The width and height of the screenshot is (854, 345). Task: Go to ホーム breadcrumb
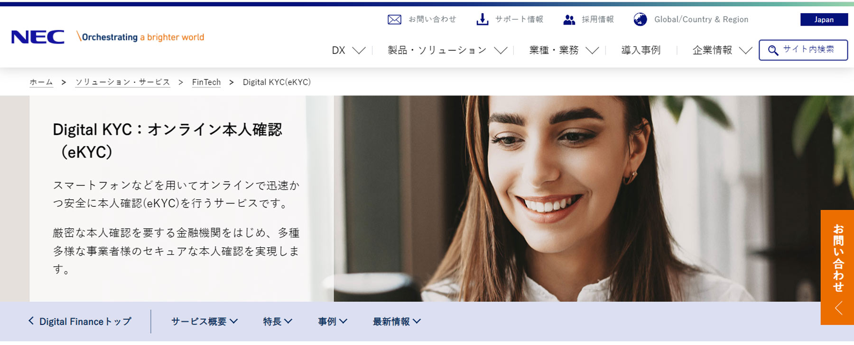coord(41,82)
